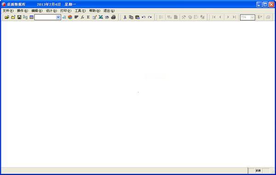Expand the empty toolbar combo box arrow
276x175 pixels.
click(x=58, y=17)
